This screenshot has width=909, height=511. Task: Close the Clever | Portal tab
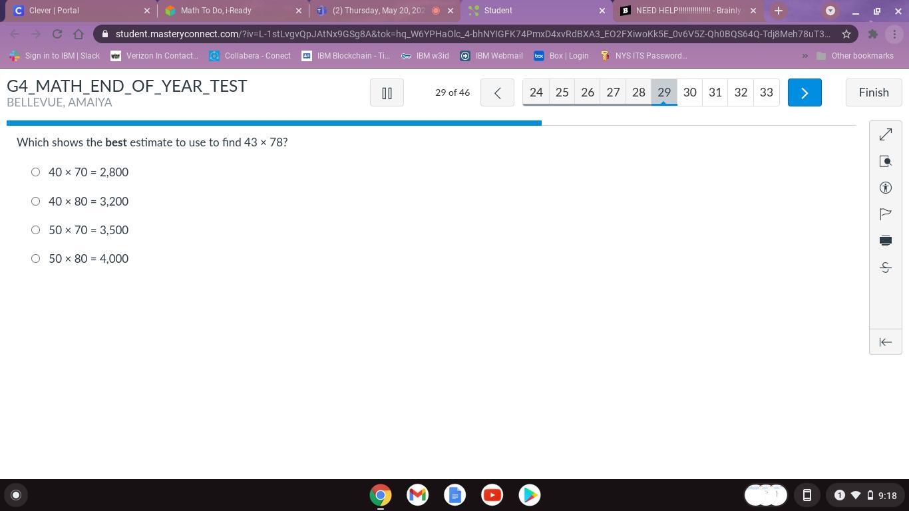click(x=147, y=11)
